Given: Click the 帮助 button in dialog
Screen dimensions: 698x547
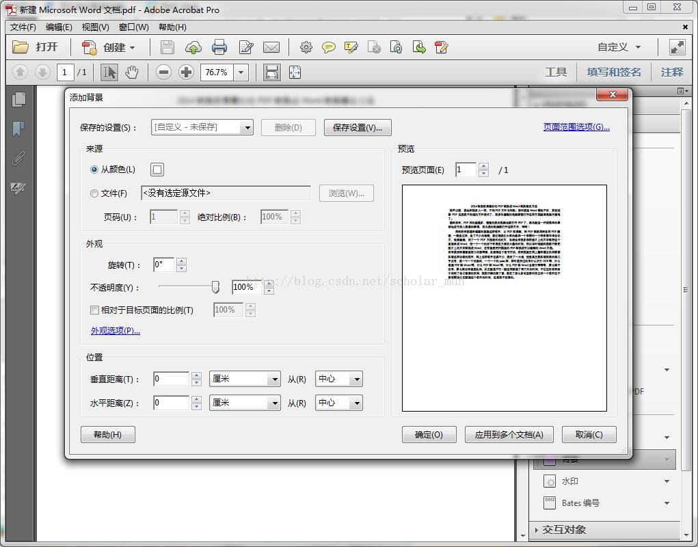Looking at the screenshot, I should pyautogui.click(x=108, y=434).
